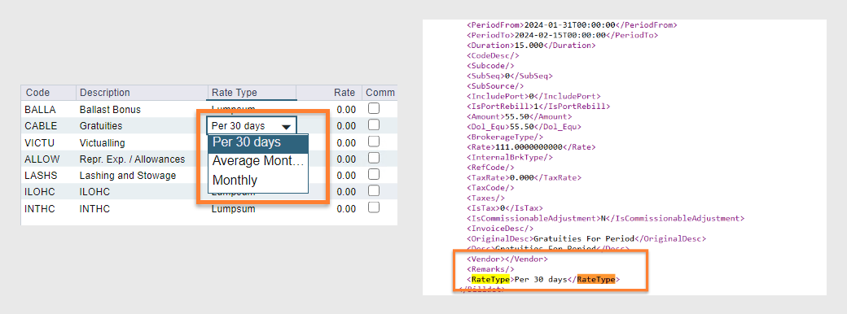
Task: Click the Rate value for INTHC
Action: [346, 209]
